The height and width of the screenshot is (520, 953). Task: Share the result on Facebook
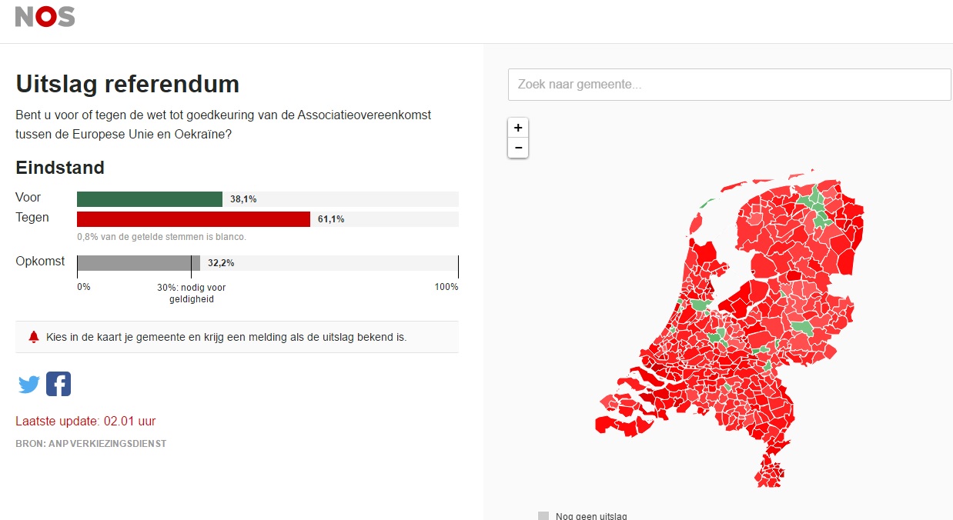click(x=59, y=384)
